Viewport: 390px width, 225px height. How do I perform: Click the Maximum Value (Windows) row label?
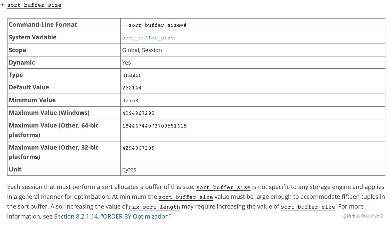(x=49, y=113)
